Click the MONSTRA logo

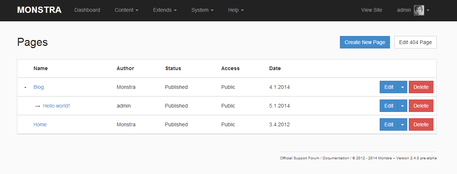[39, 10]
